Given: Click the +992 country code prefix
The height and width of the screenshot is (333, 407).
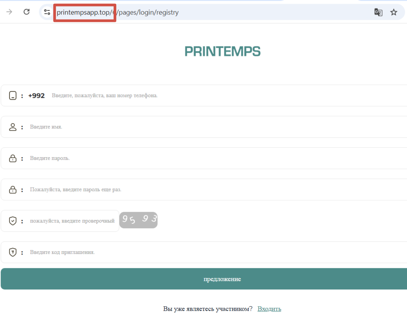Looking at the screenshot, I should [37, 95].
